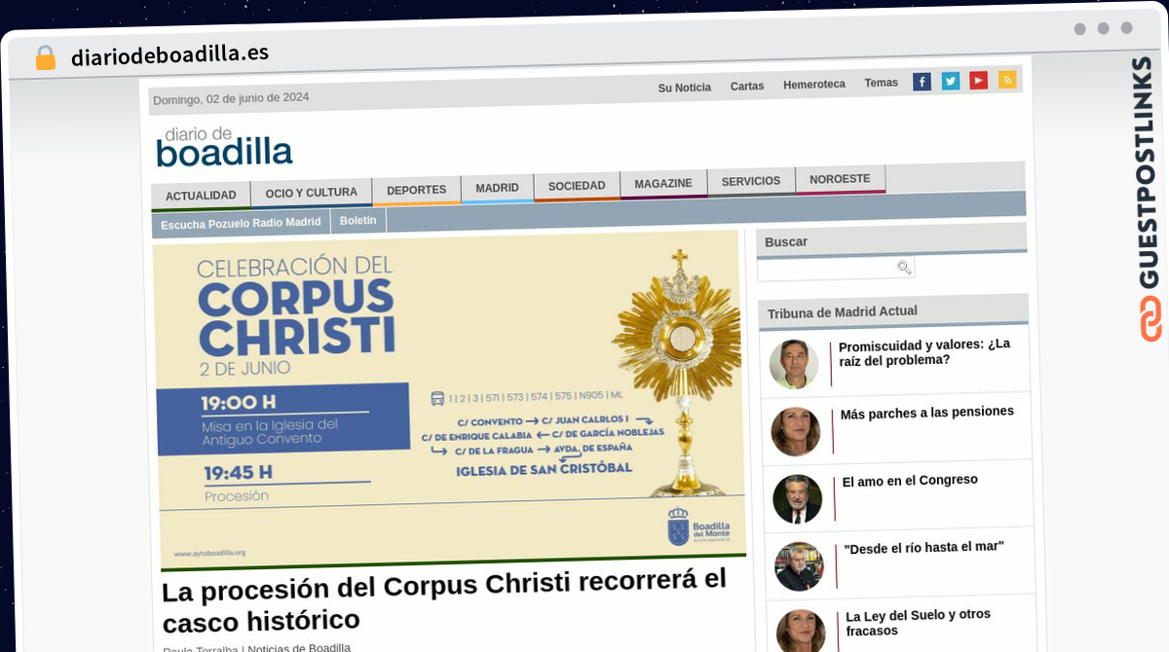
Task: Open the Madrid section tab
Action: (497, 188)
